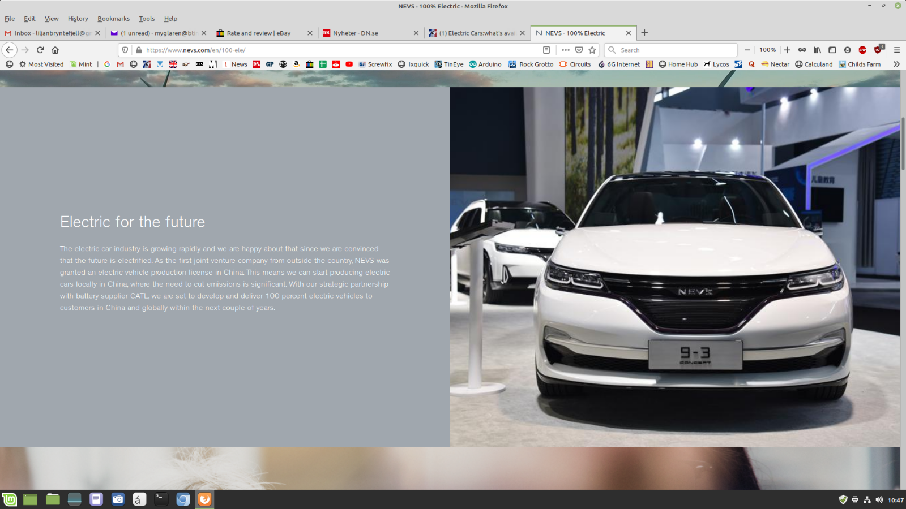This screenshot has height=509, width=906.
Task: Open the Lycos bookmark
Action: pos(716,64)
